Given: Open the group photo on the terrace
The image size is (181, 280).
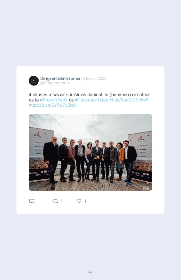Looking at the screenshot, I should pyautogui.click(x=90, y=152).
